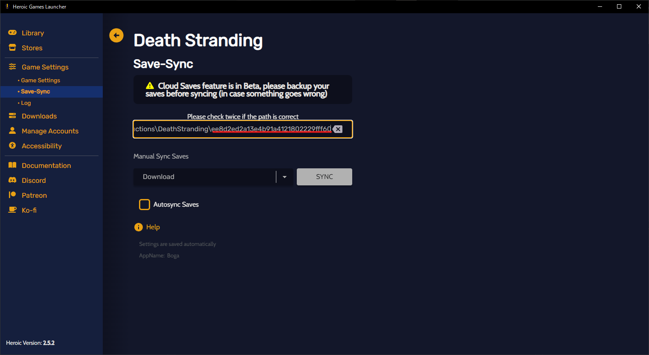Viewport: 649px width, 355px height.
Task: Select the Save-Sync sub-item
Action: coord(35,92)
